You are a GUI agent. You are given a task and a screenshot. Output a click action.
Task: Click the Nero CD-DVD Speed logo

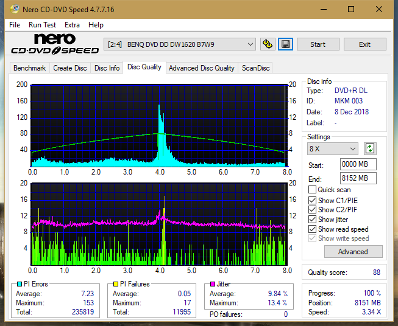(55, 44)
